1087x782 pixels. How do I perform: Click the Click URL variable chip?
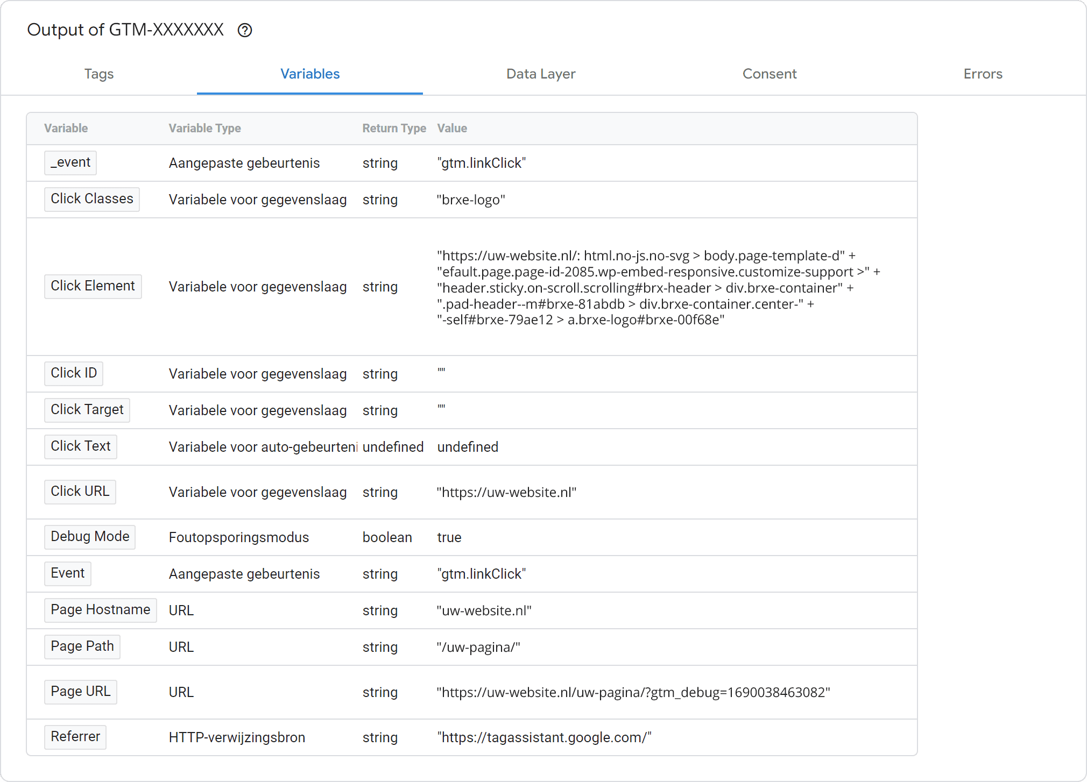tap(80, 492)
